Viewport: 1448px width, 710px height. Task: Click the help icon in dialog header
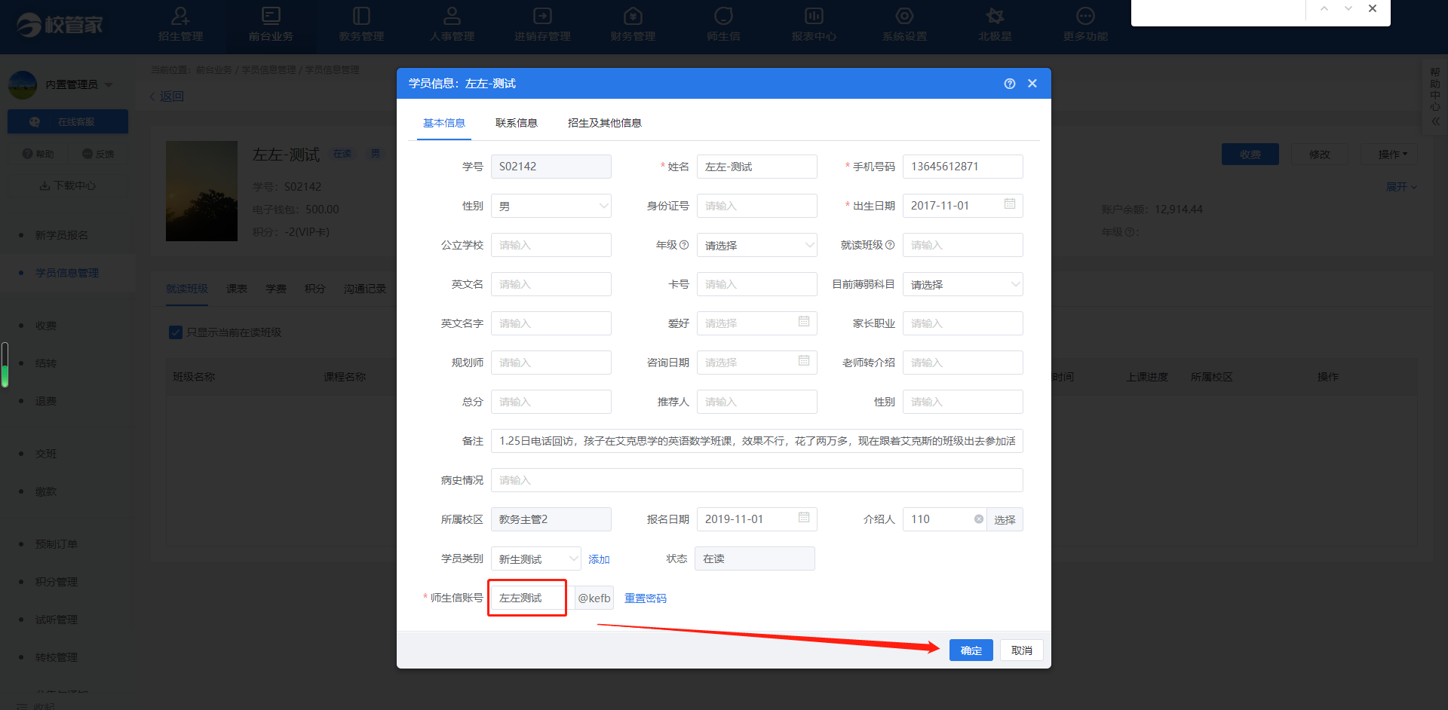coord(1010,84)
